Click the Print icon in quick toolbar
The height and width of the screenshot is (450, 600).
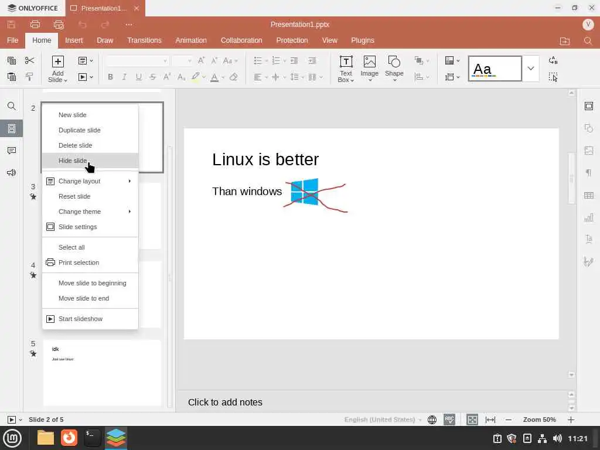(35, 25)
